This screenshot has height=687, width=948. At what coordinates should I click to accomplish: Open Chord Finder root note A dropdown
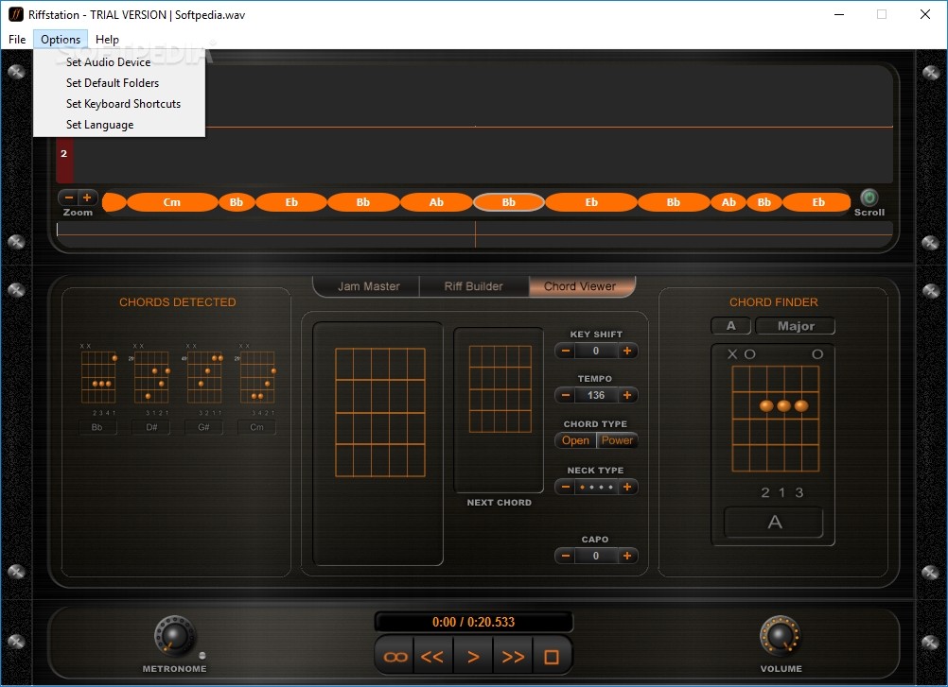coord(731,326)
